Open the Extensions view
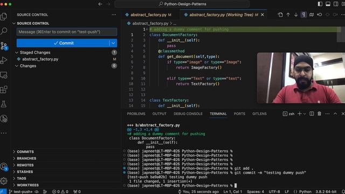Viewport: 345px width, 194px height. point(4,89)
